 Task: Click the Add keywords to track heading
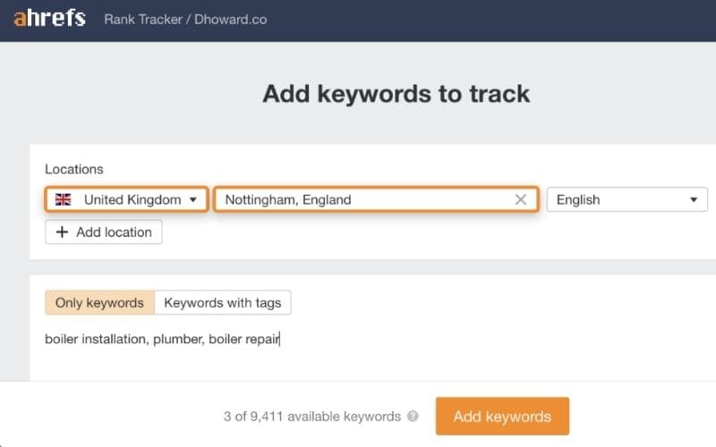pos(396,94)
